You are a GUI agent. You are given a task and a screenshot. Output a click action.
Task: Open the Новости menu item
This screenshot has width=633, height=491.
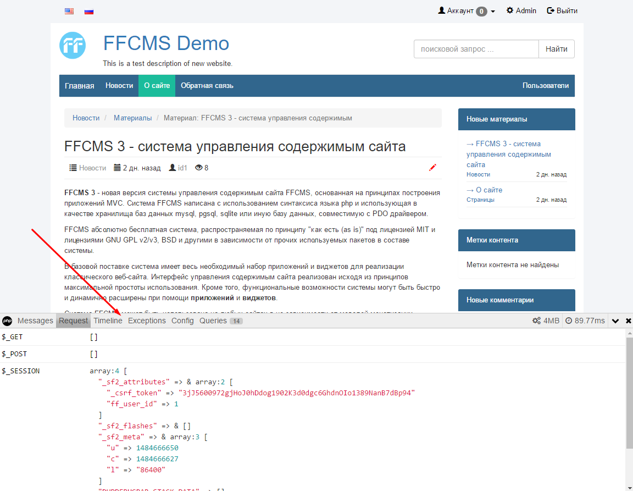[x=119, y=86]
